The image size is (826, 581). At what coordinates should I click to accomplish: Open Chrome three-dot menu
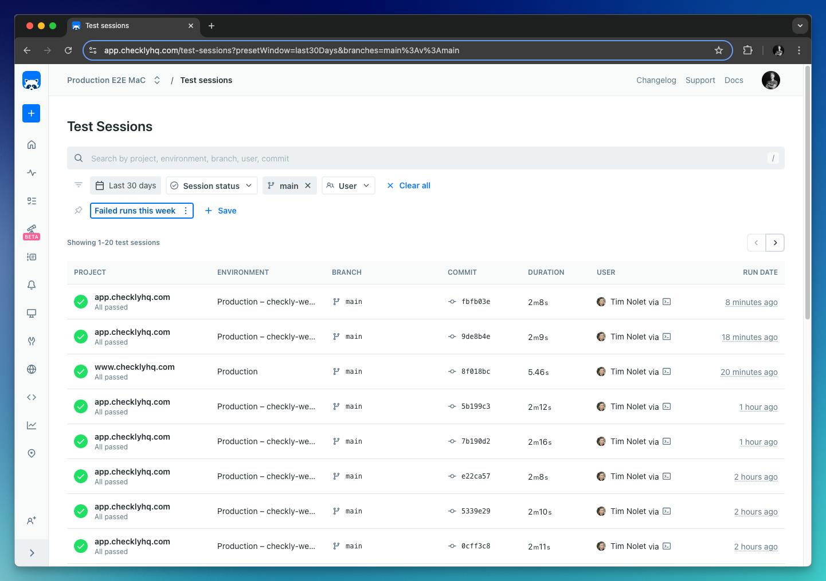point(799,50)
